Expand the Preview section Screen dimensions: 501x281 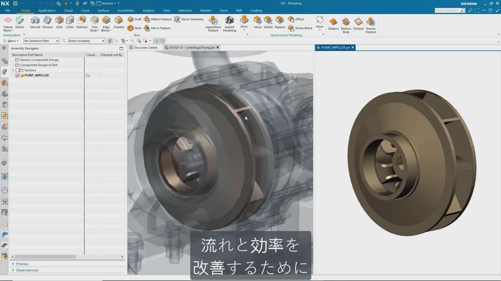point(22,264)
